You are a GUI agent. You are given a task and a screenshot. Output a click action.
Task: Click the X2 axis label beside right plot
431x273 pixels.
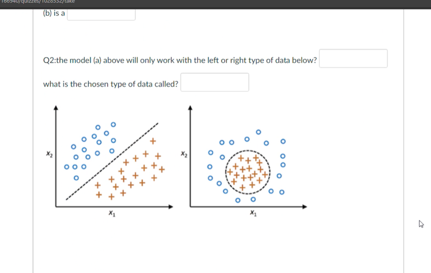pos(183,154)
